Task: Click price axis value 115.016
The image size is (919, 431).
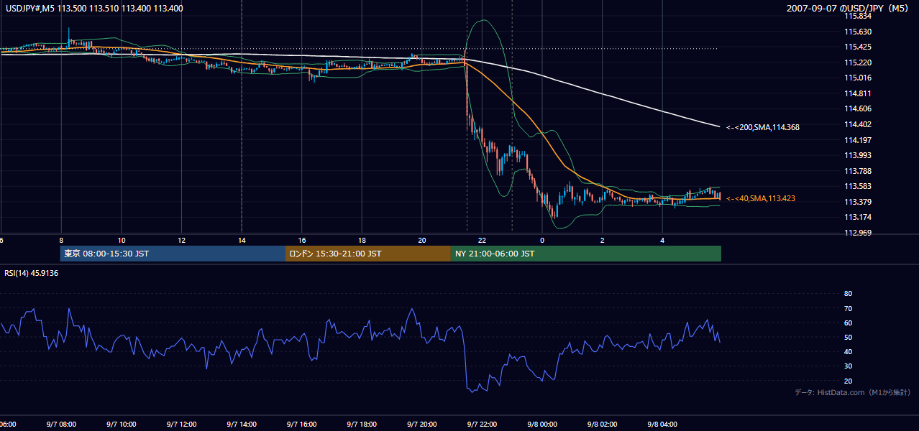Action: tap(857, 78)
